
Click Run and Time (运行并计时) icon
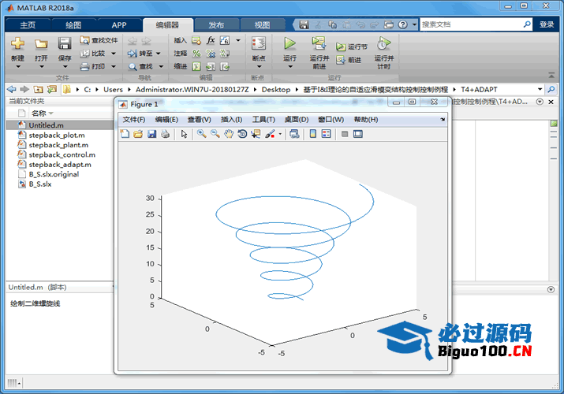coord(383,43)
